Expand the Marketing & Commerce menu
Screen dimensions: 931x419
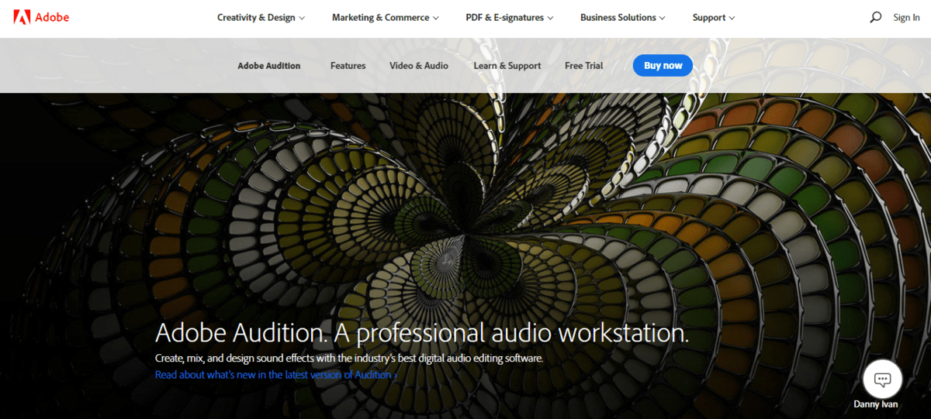(386, 17)
